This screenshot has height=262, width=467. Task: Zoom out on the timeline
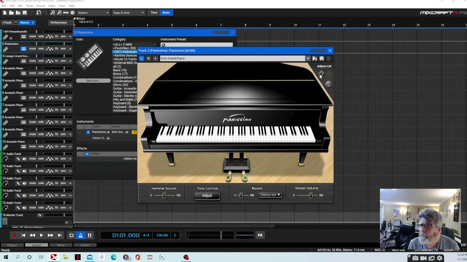59,13
